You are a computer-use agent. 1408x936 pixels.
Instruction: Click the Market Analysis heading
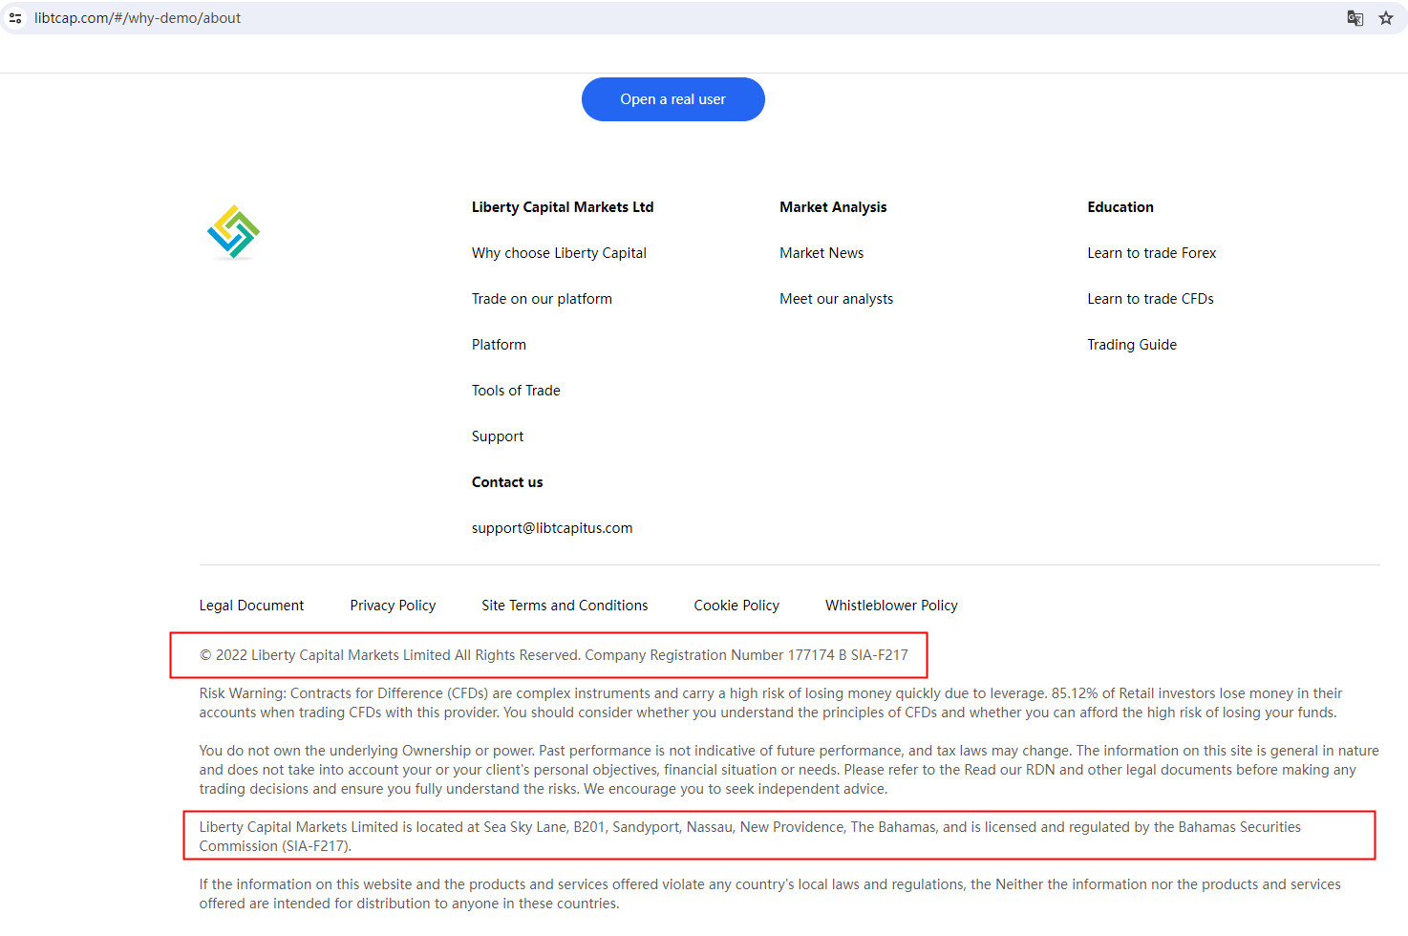tap(833, 207)
